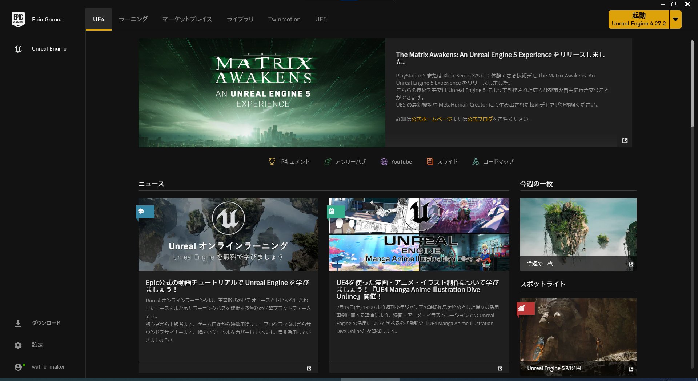The image size is (698, 381).
Task: Click the ニュース section heading
Action: point(151,184)
